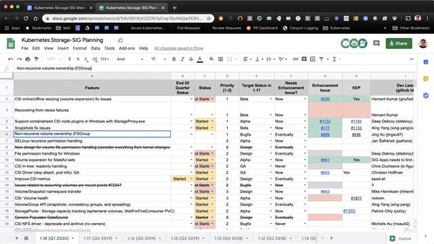Apply Italic formatting
434x244 pixels.
click(182, 59)
